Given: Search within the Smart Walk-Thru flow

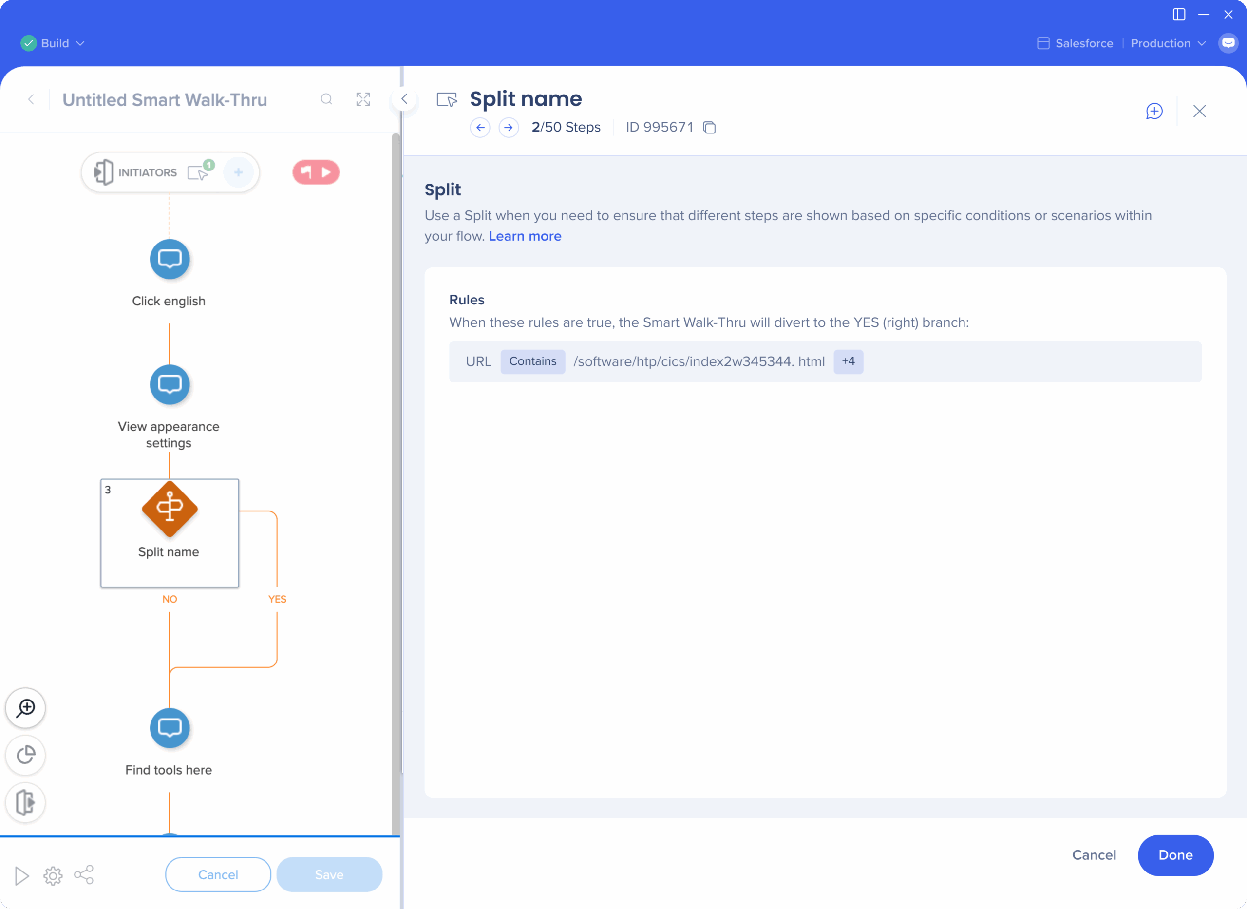Looking at the screenshot, I should coord(326,99).
